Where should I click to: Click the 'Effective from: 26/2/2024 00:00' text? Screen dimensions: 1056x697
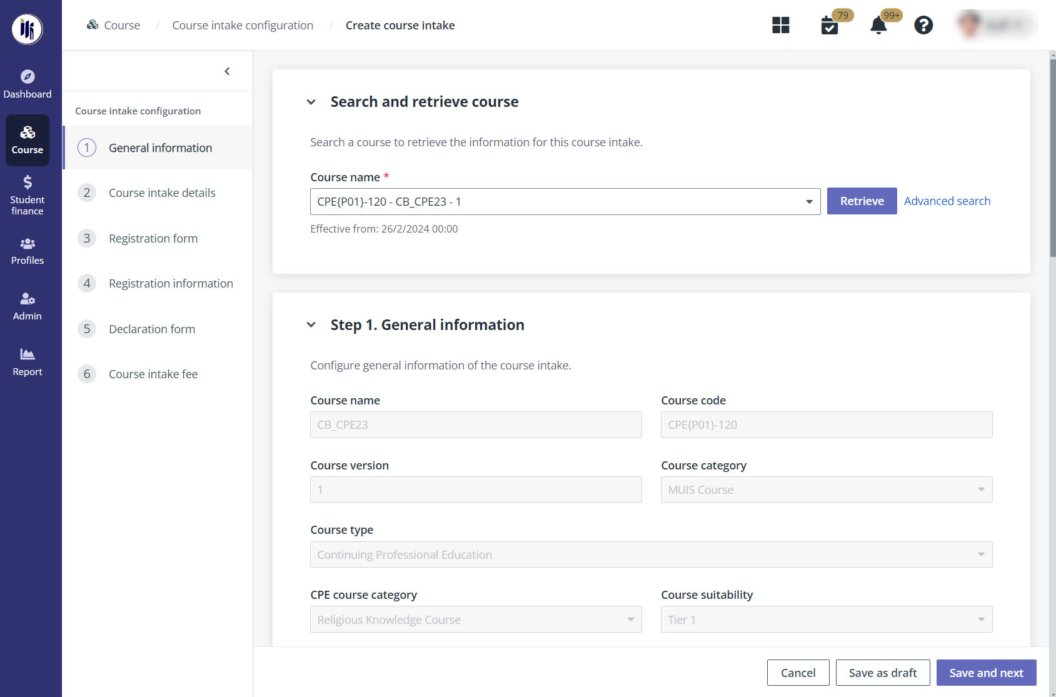click(x=384, y=229)
